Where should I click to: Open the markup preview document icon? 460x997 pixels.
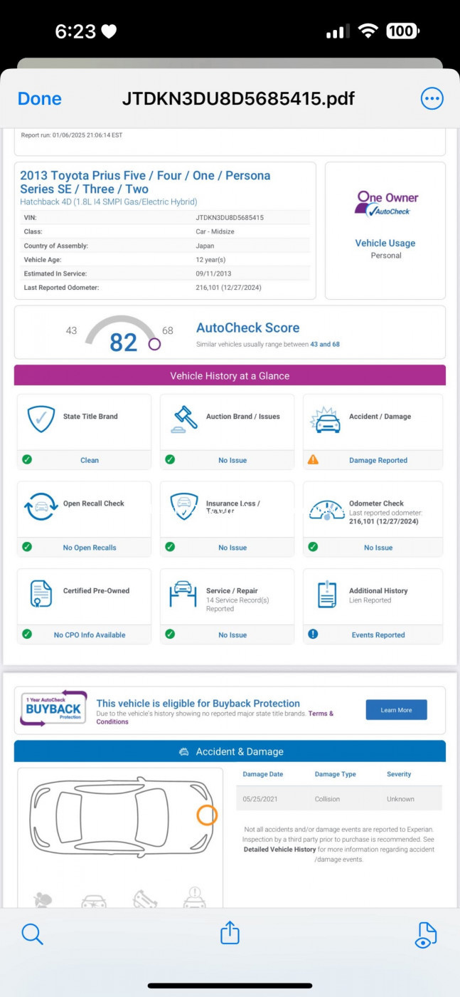coord(425,934)
